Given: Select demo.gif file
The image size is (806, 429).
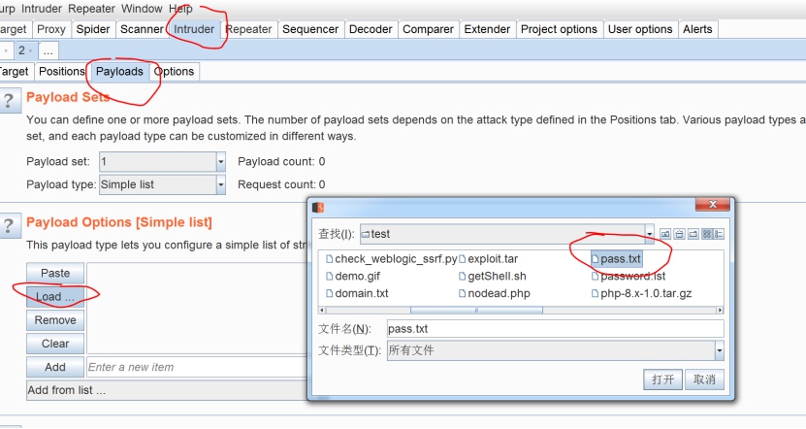Looking at the screenshot, I should pos(353,277).
